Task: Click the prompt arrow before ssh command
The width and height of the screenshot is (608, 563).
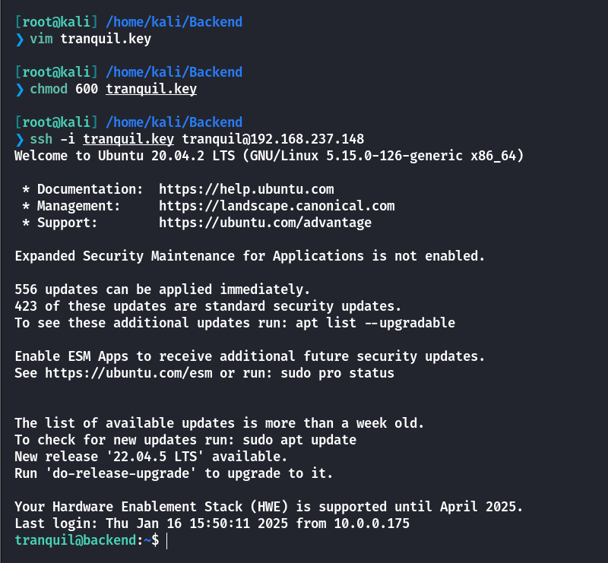Action: [x=20, y=139]
